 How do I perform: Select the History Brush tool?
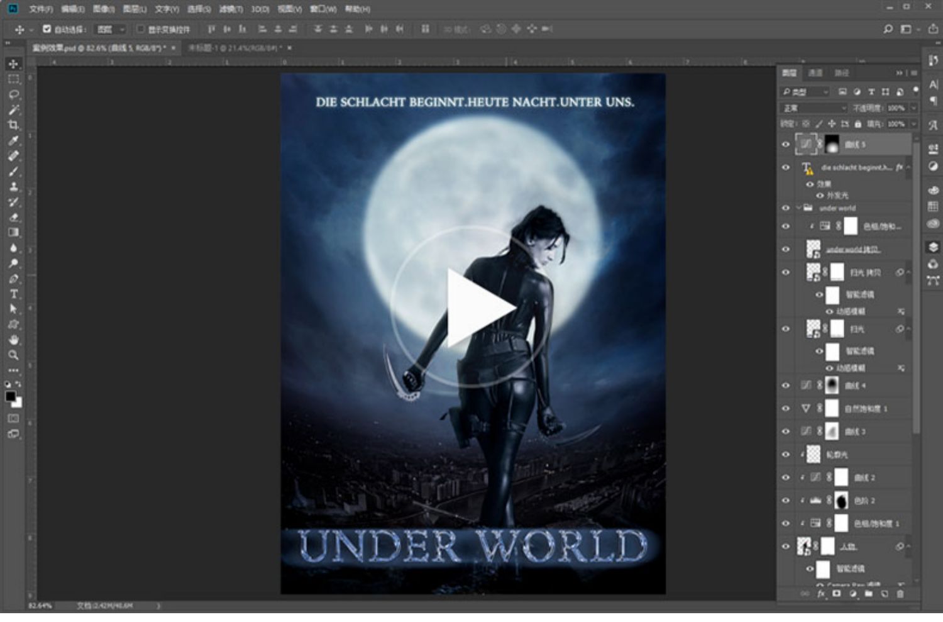(13, 202)
